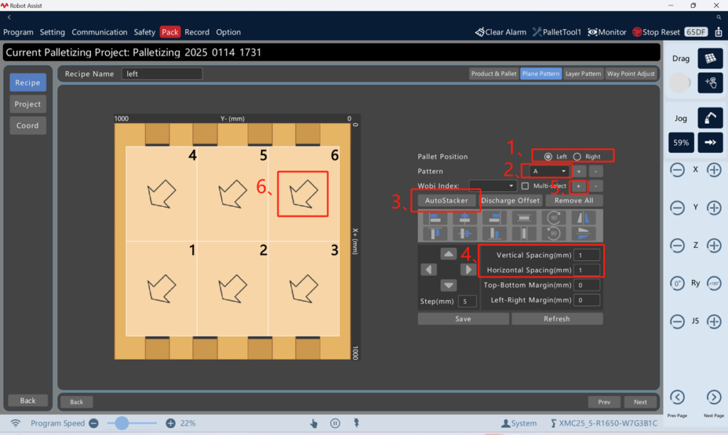This screenshot has width=728, height=435.
Task: Click the double-arrow jog mode icon
Action: coord(710,143)
